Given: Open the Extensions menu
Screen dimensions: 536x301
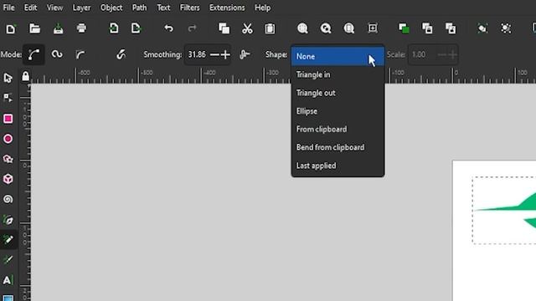Looking at the screenshot, I should coord(227,8).
